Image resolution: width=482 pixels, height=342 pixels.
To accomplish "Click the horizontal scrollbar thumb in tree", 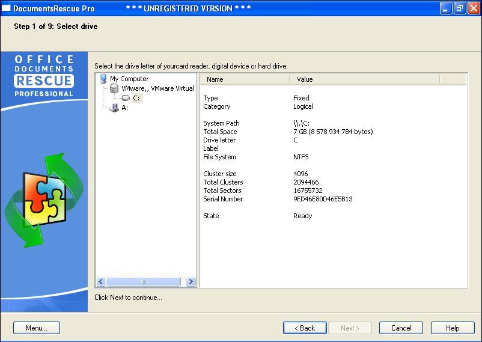I will [144, 281].
